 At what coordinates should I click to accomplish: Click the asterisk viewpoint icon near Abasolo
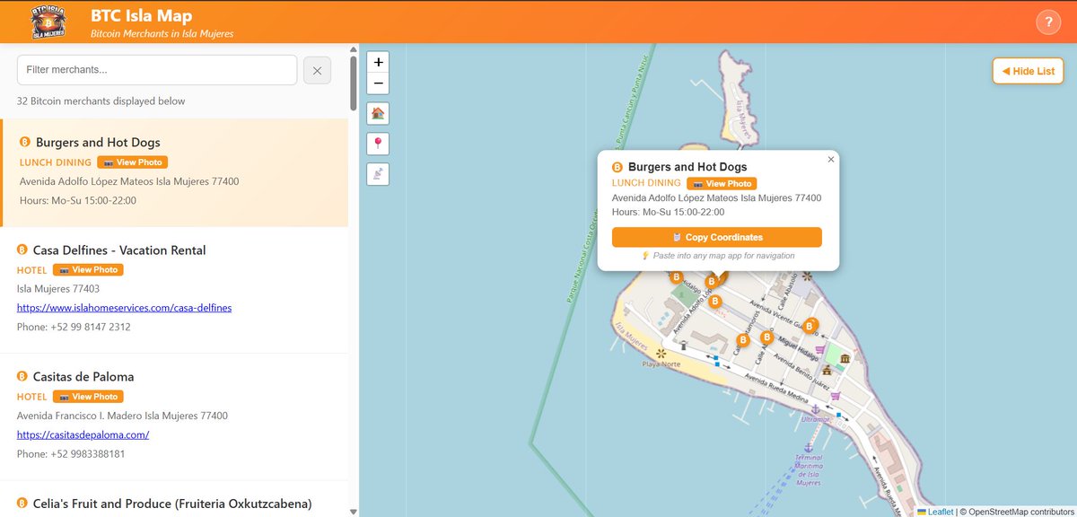click(807, 276)
